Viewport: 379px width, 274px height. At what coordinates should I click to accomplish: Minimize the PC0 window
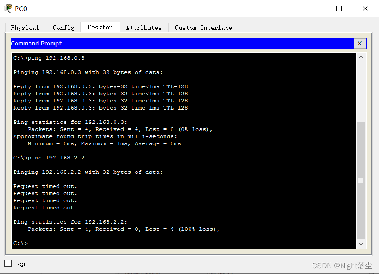(313, 8)
